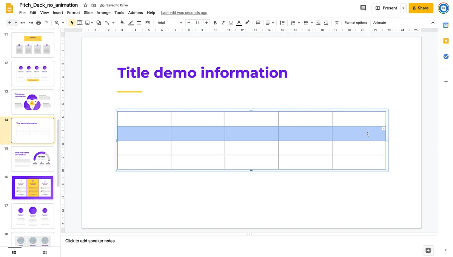Open the text Align dropdown

[x=270, y=23]
